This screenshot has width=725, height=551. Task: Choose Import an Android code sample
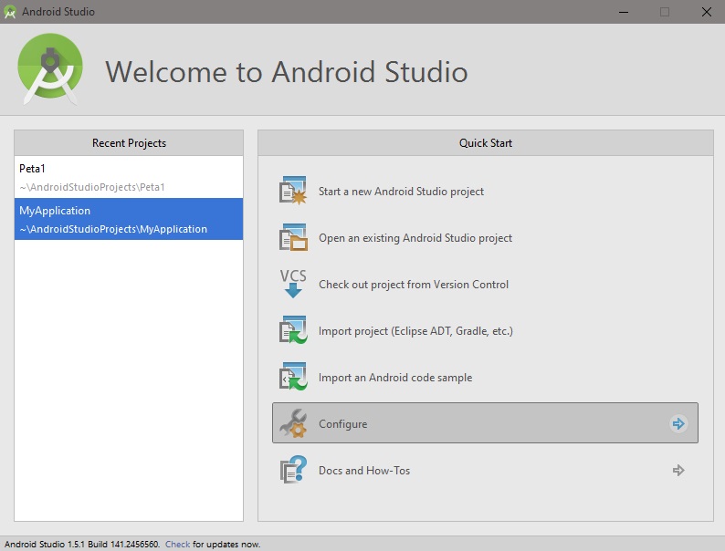tap(395, 378)
